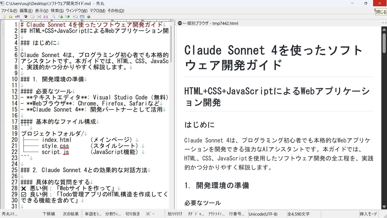Screen dimensions: 387x218
Task: Collapse the fold marker at line 1
Action: point(3,25)
